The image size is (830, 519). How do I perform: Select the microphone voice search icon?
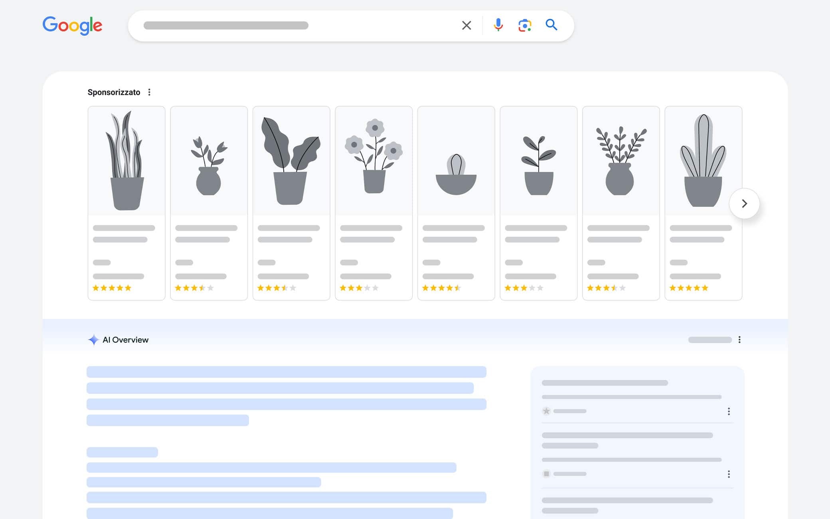coord(498,25)
